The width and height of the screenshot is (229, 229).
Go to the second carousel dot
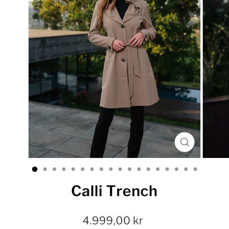[45, 169]
